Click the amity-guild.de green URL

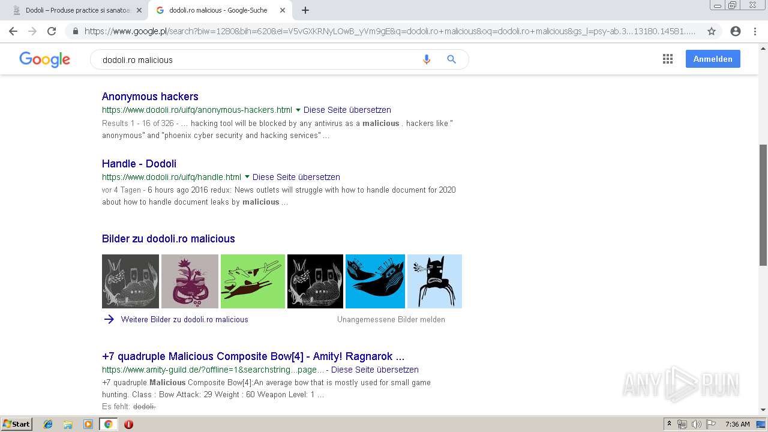(x=213, y=370)
